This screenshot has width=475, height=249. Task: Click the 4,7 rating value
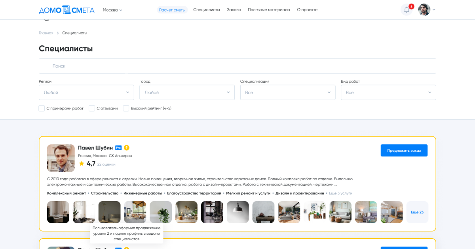coord(91,164)
